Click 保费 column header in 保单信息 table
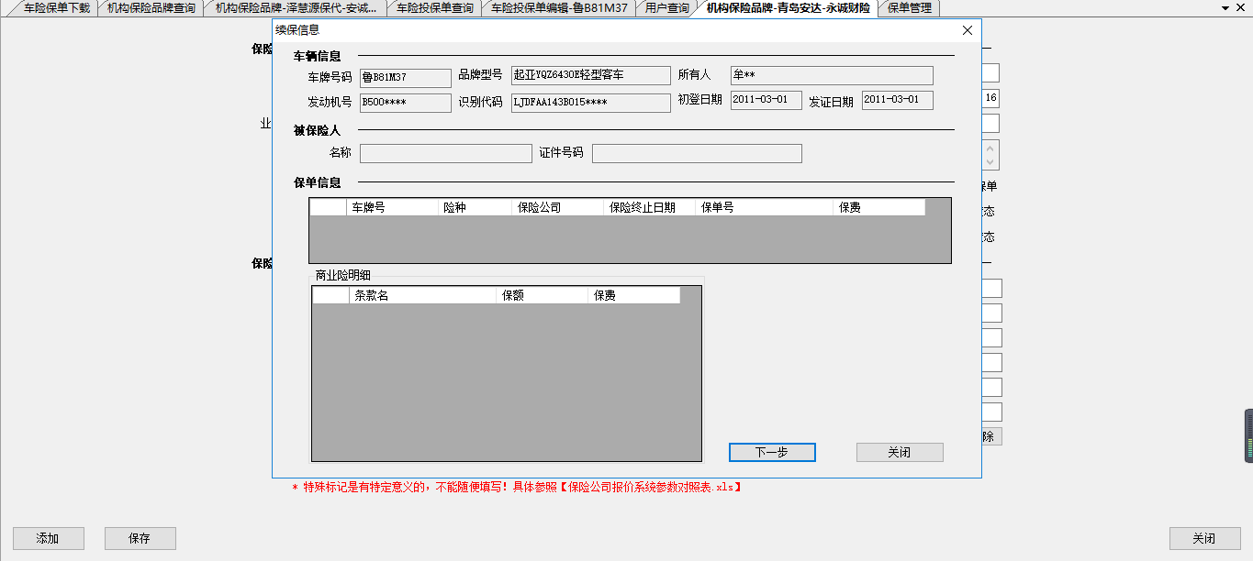 point(879,207)
